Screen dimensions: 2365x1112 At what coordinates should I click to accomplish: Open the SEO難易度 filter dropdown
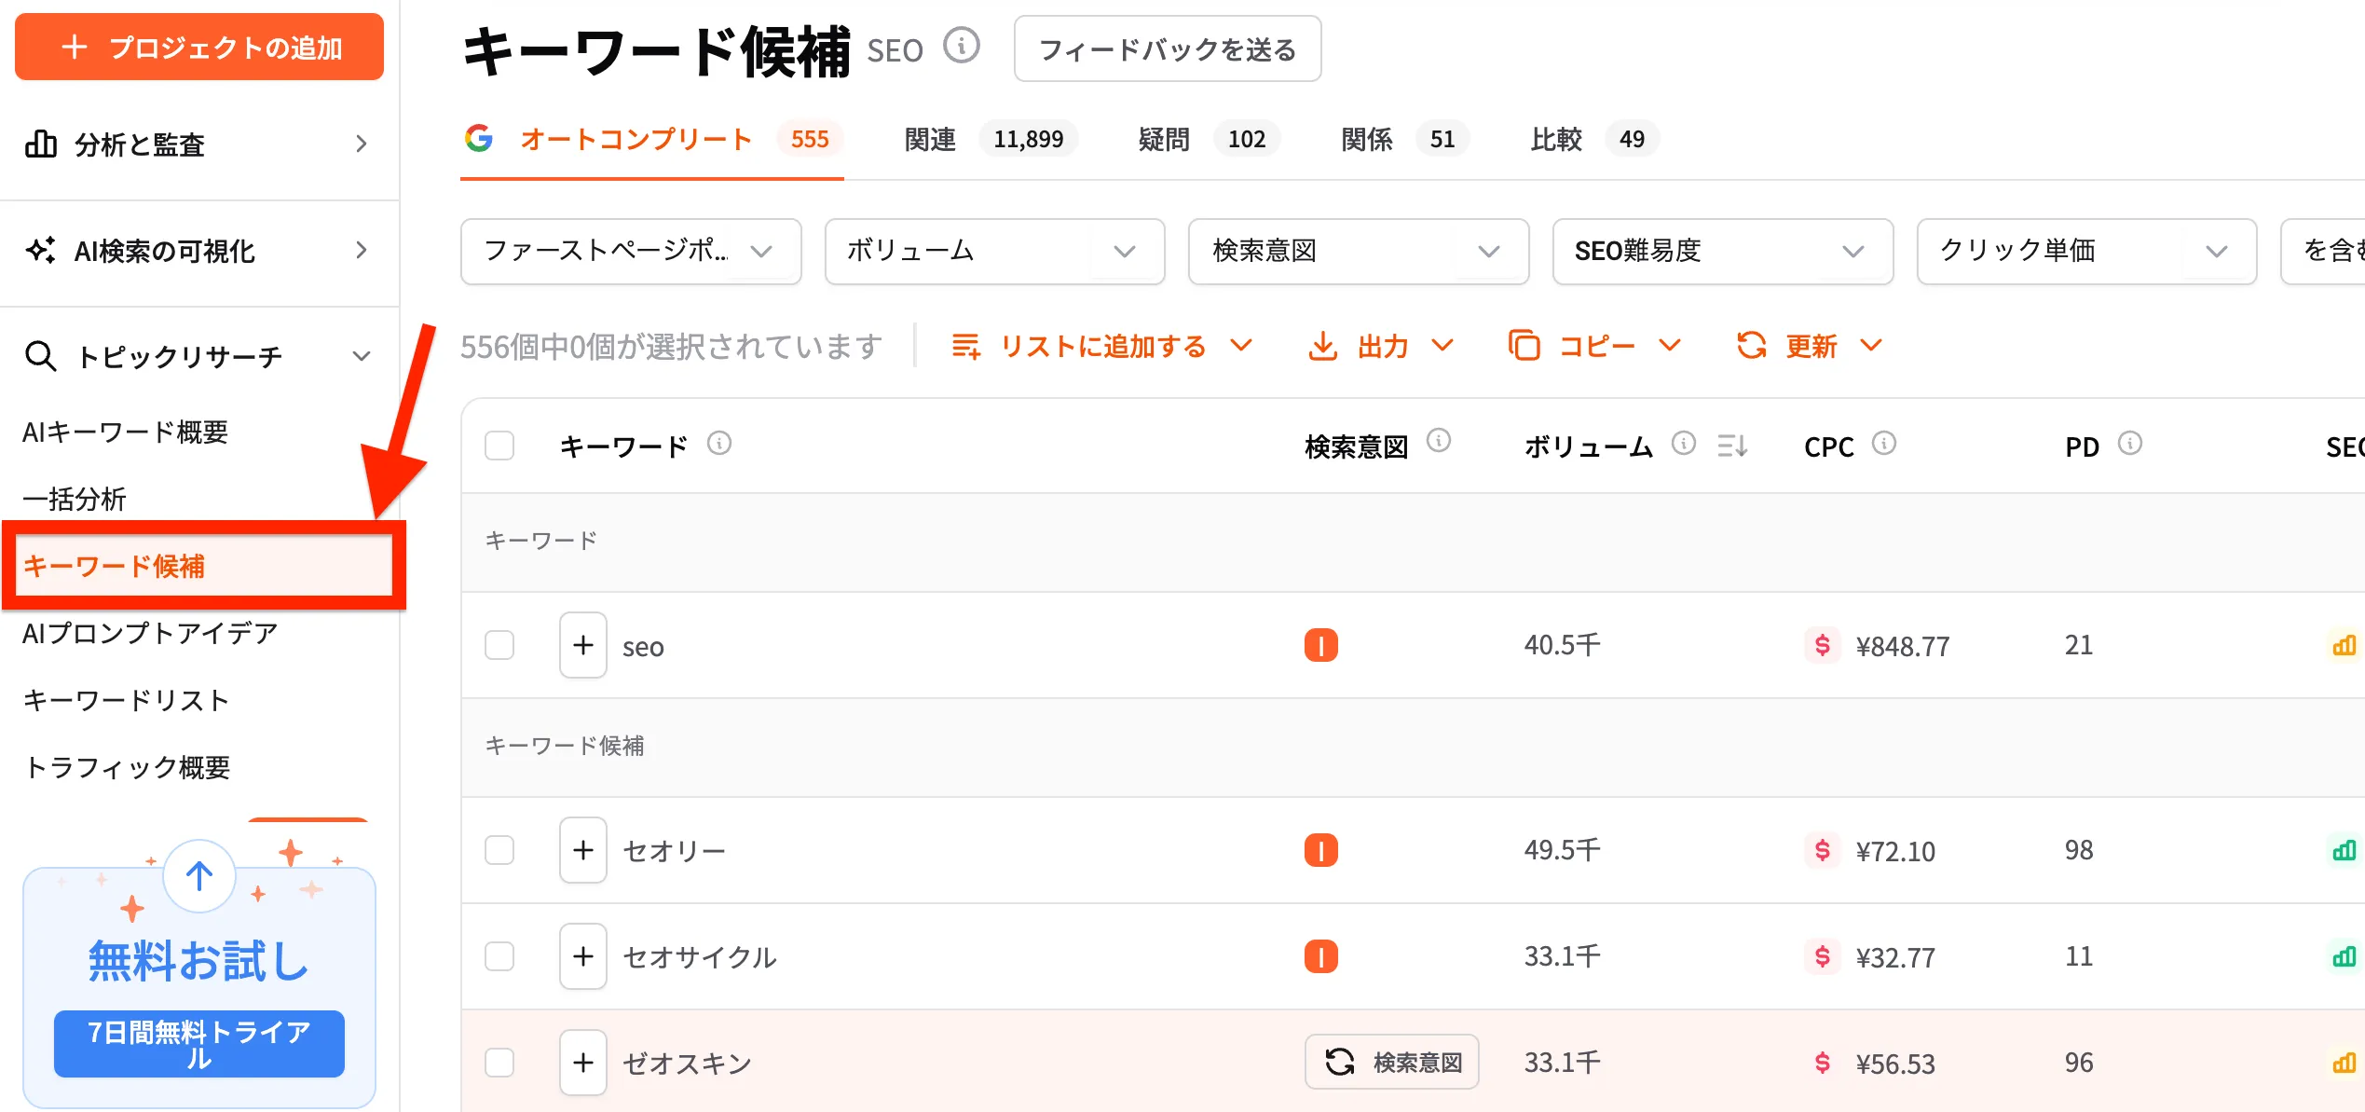(x=1723, y=251)
